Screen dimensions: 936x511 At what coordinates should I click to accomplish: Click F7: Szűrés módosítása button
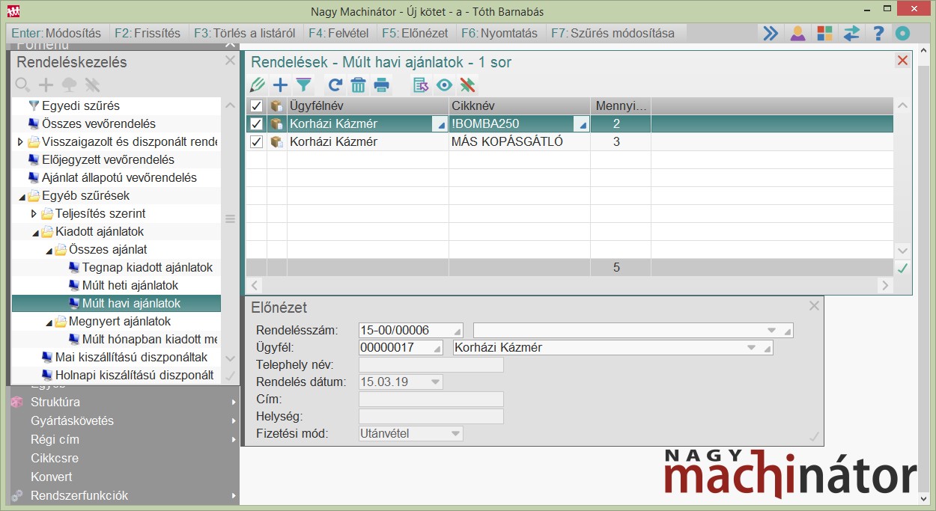616,33
